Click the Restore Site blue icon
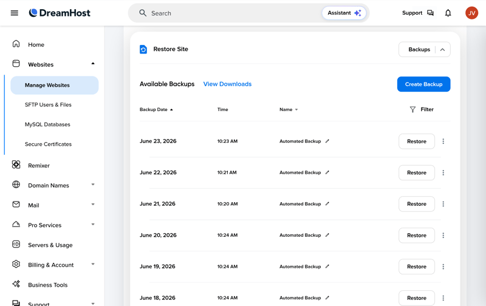Image resolution: width=486 pixels, height=306 pixels. coord(143,49)
